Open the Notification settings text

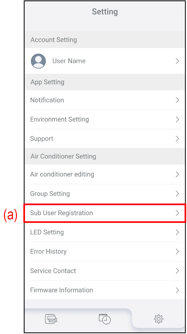[47, 100]
